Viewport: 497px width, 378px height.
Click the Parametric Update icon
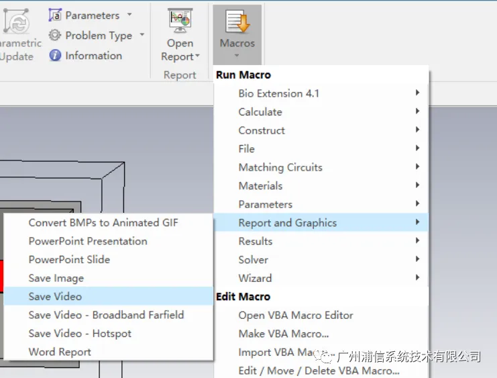(16, 21)
